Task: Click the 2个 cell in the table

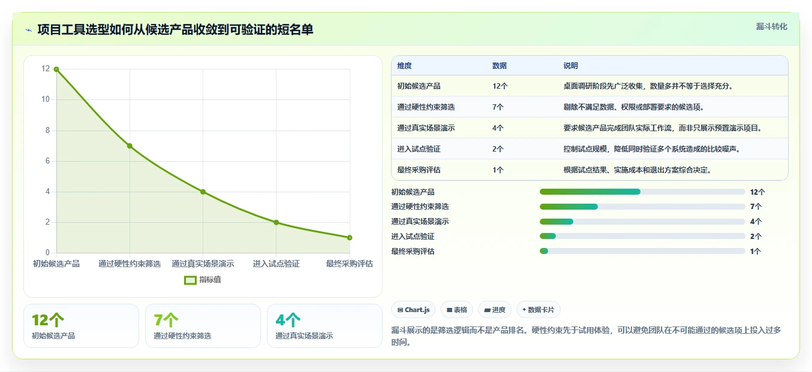Action: [498, 149]
